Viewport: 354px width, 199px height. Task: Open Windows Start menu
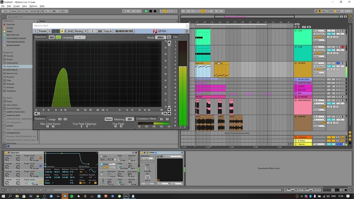click(x=3, y=196)
